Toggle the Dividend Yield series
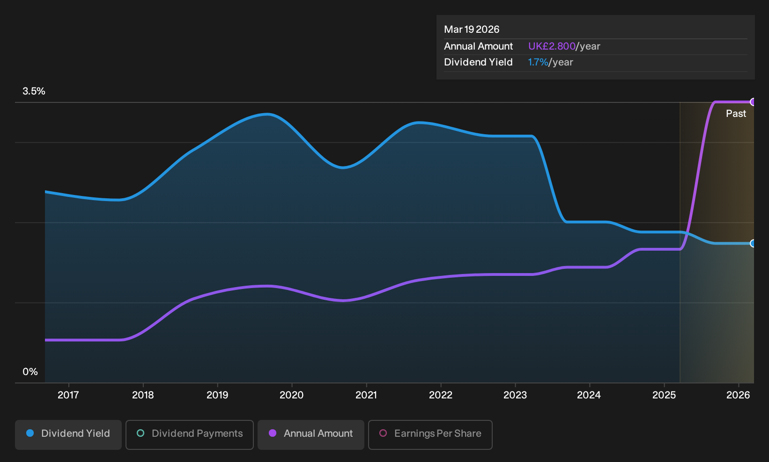The width and height of the screenshot is (769, 462). [x=68, y=434]
